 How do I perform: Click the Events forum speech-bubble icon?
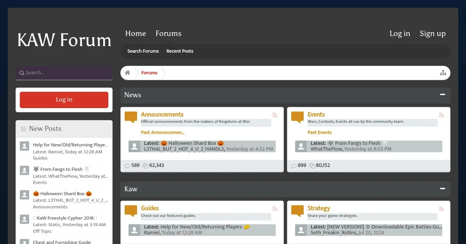tap(297, 117)
